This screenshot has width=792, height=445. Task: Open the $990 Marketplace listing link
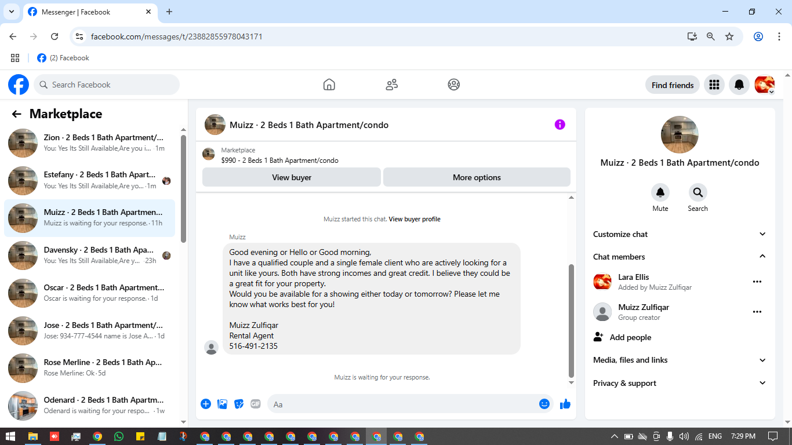click(x=279, y=161)
